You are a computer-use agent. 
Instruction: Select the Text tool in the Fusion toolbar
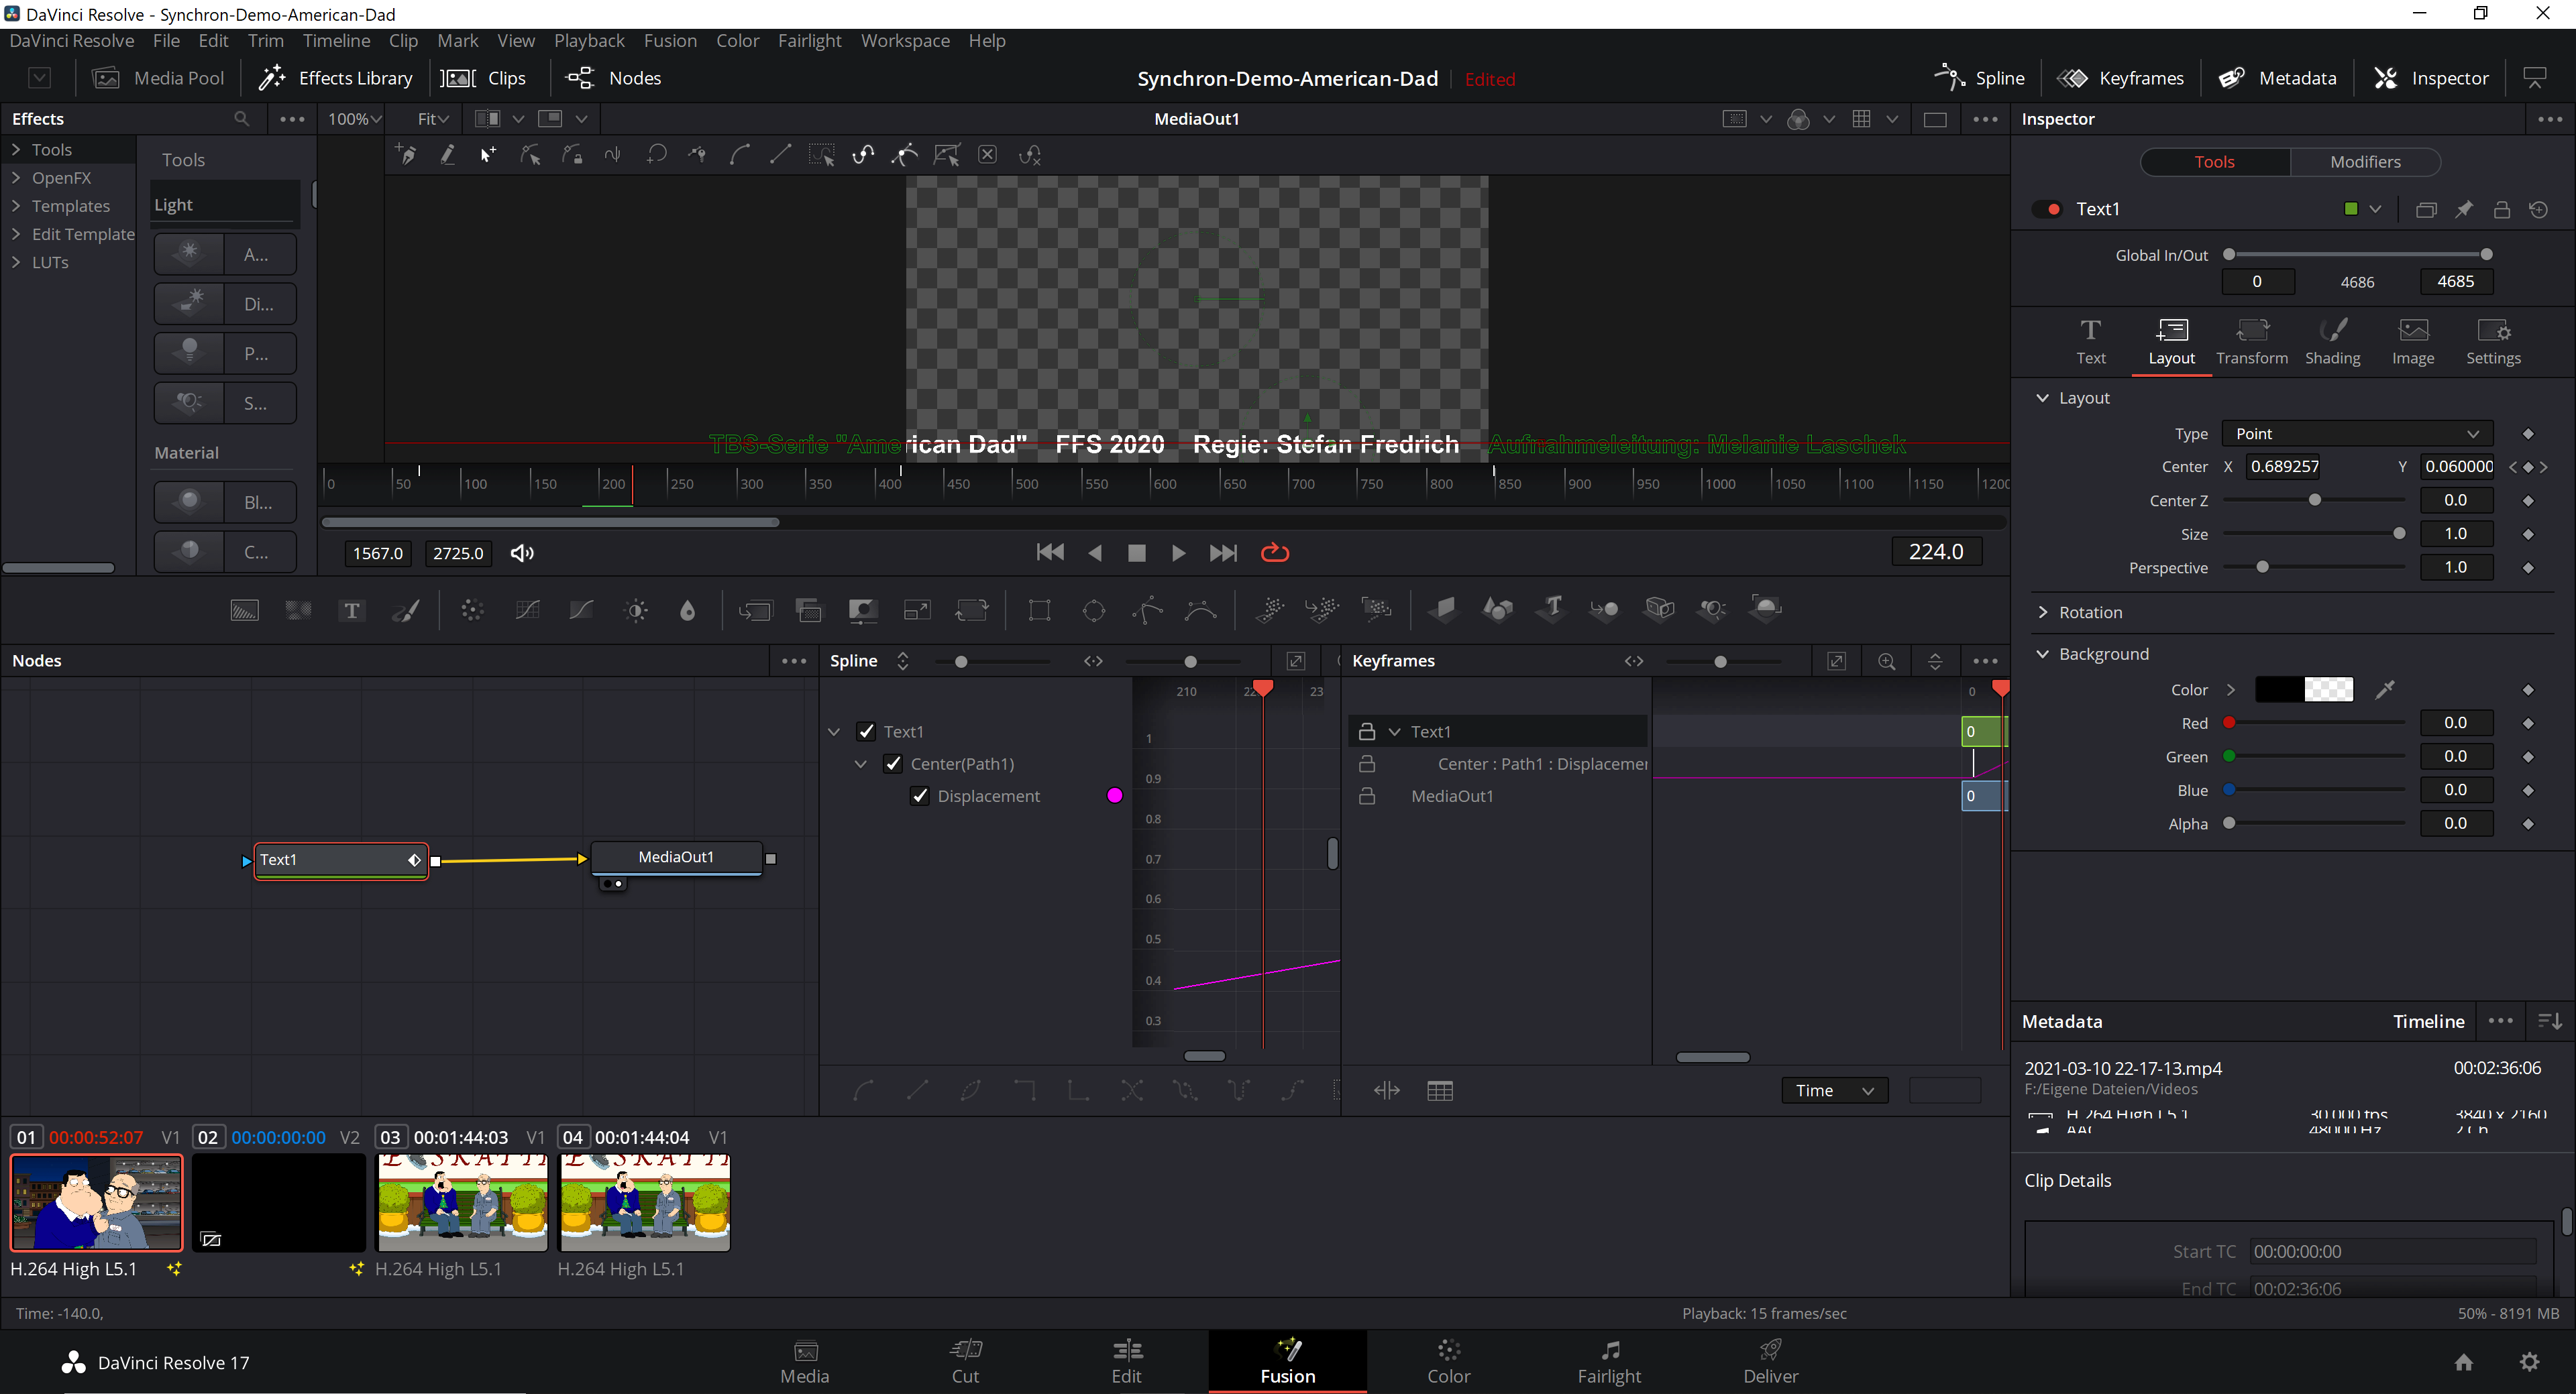pyautogui.click(x=351, y=609)
